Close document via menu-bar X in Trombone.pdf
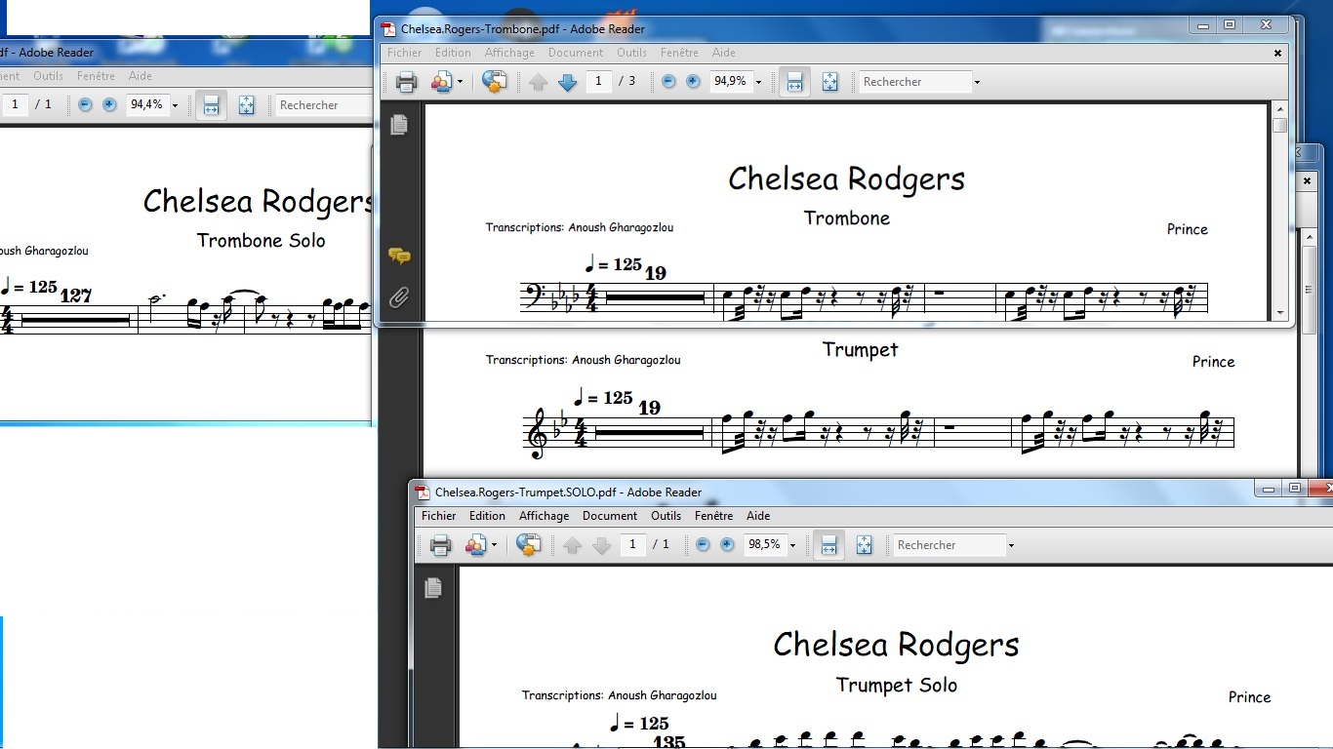1333x749 pixels. (1277, 54)
